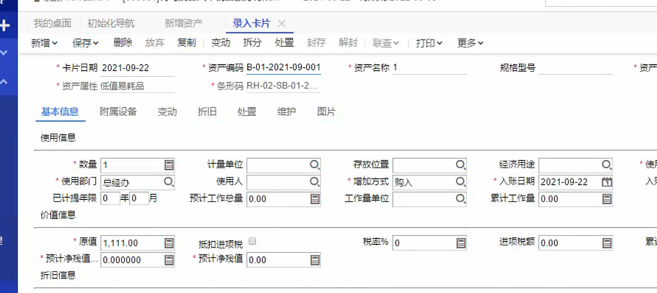Click the 解封 toolbar button
This screenshot has height=293, width=657.
pos(348,42)
